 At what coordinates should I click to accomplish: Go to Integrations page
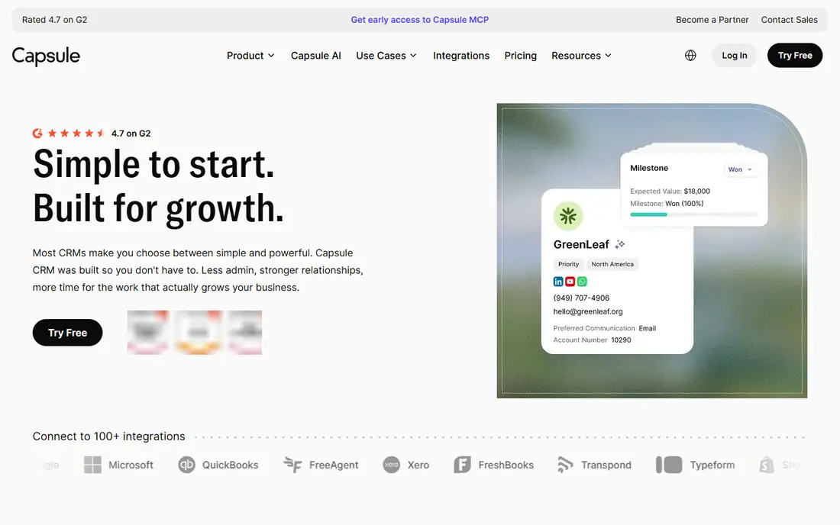coord(461,56)
